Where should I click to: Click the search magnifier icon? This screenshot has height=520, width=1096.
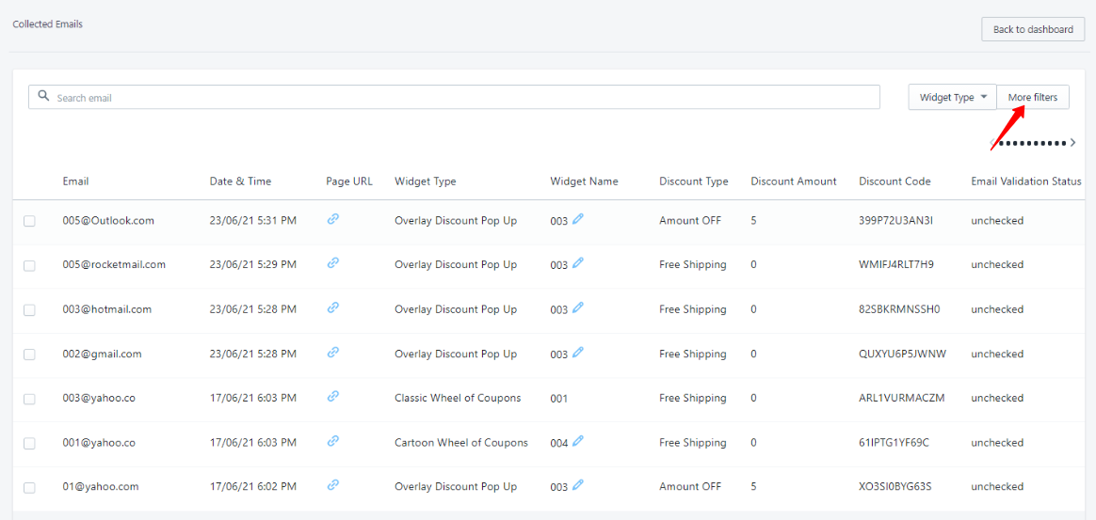coord(43,96)
